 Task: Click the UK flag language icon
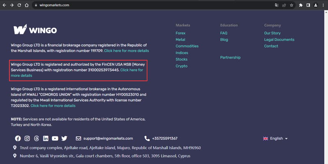pos(265,139)
